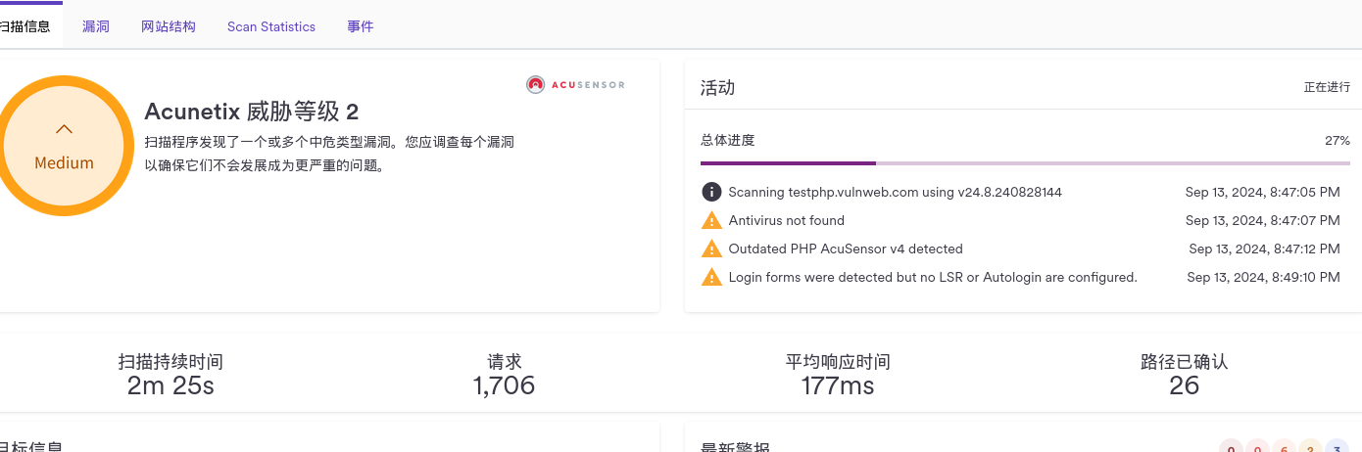Switch to the 网站结构 tab
Screen dimensions: 1362x452
click(x=169, y=26)
